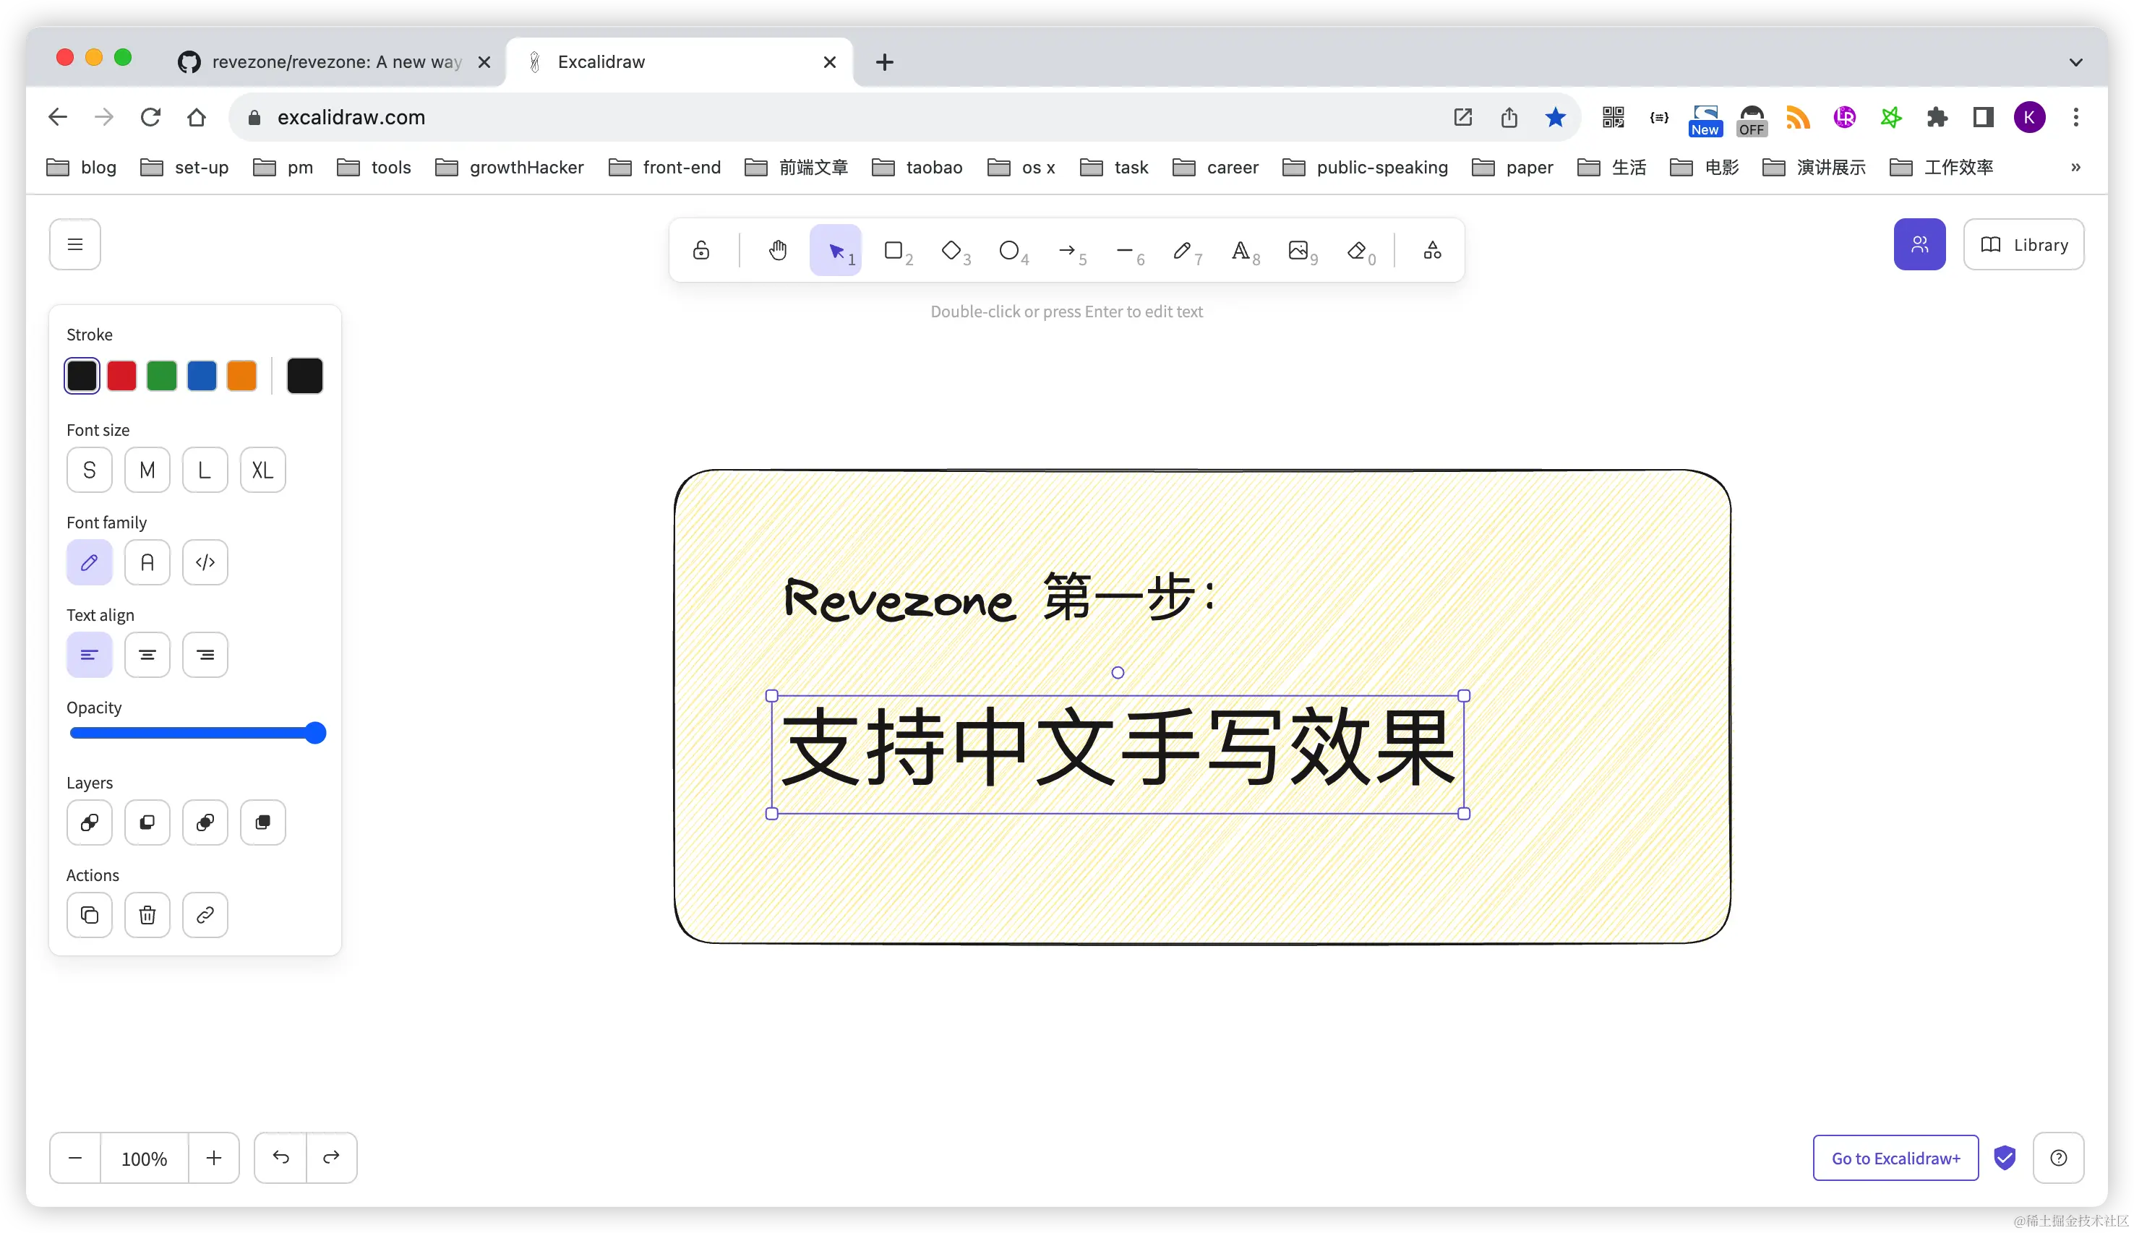Screen dimensions: 2134x1233
Task: Switch font family to Code
Action: point(205,562)
